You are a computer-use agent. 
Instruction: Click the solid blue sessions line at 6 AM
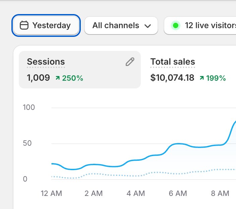[178, 144]
